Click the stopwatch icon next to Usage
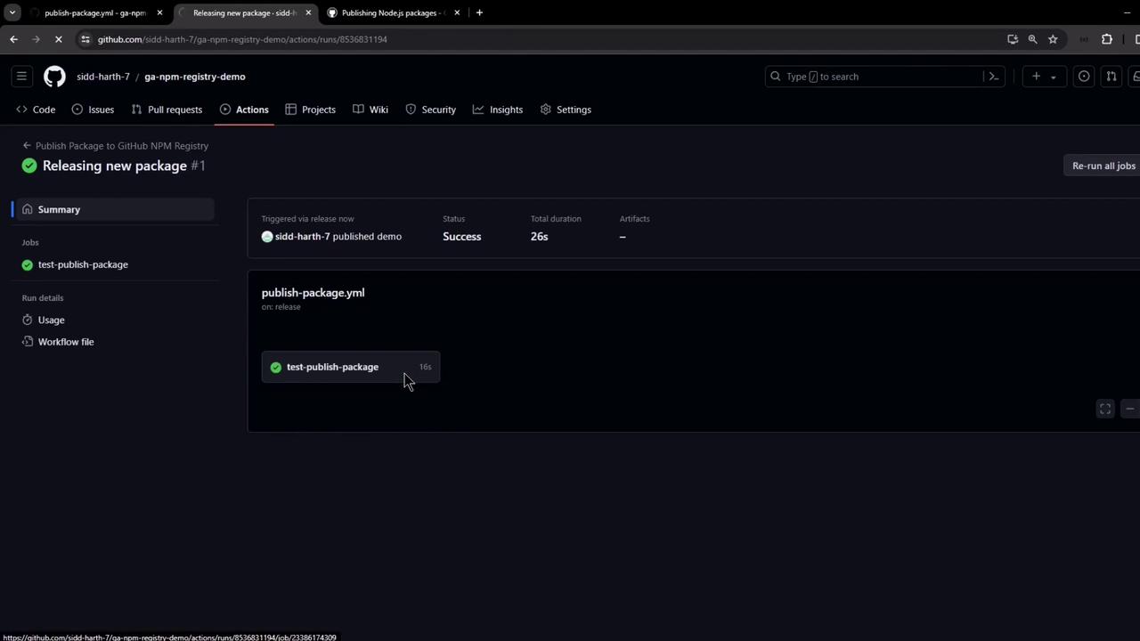 pos(28,320)
